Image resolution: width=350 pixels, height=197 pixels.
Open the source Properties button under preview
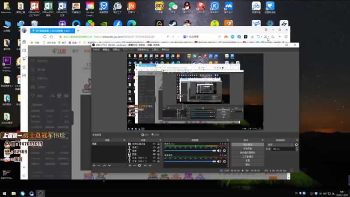point(145,135)
